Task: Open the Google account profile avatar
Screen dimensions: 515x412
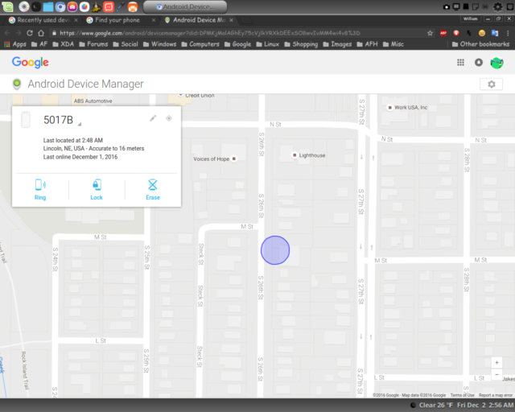Action: pos(496,63)
